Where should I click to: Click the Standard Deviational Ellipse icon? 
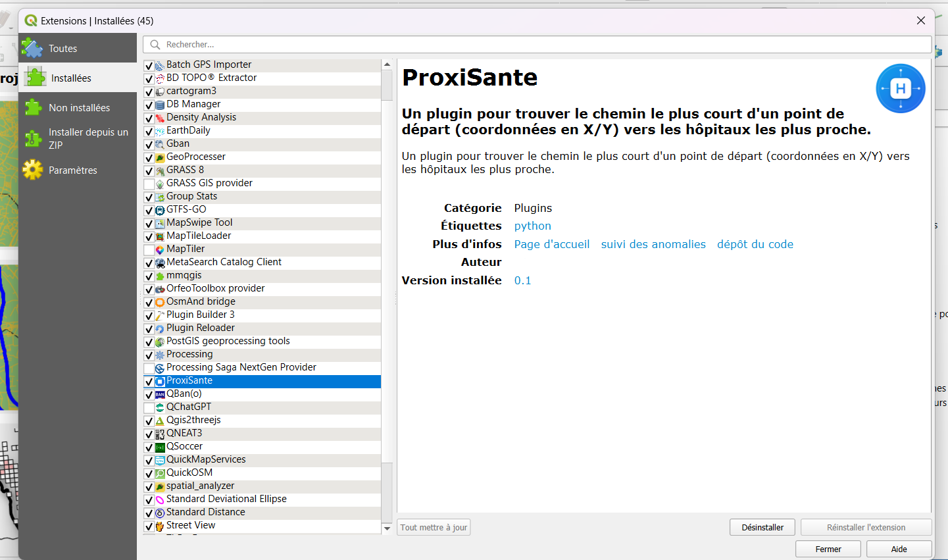159,499
